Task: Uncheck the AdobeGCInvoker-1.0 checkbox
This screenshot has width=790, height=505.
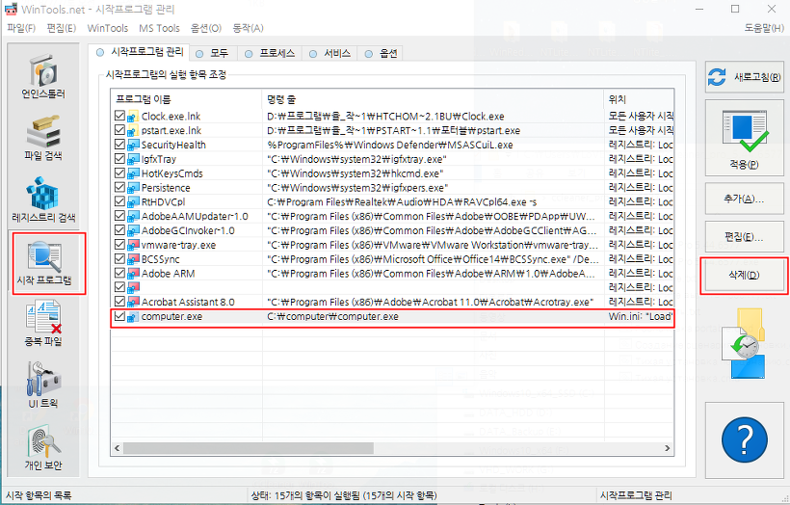Action: (119, 230)
